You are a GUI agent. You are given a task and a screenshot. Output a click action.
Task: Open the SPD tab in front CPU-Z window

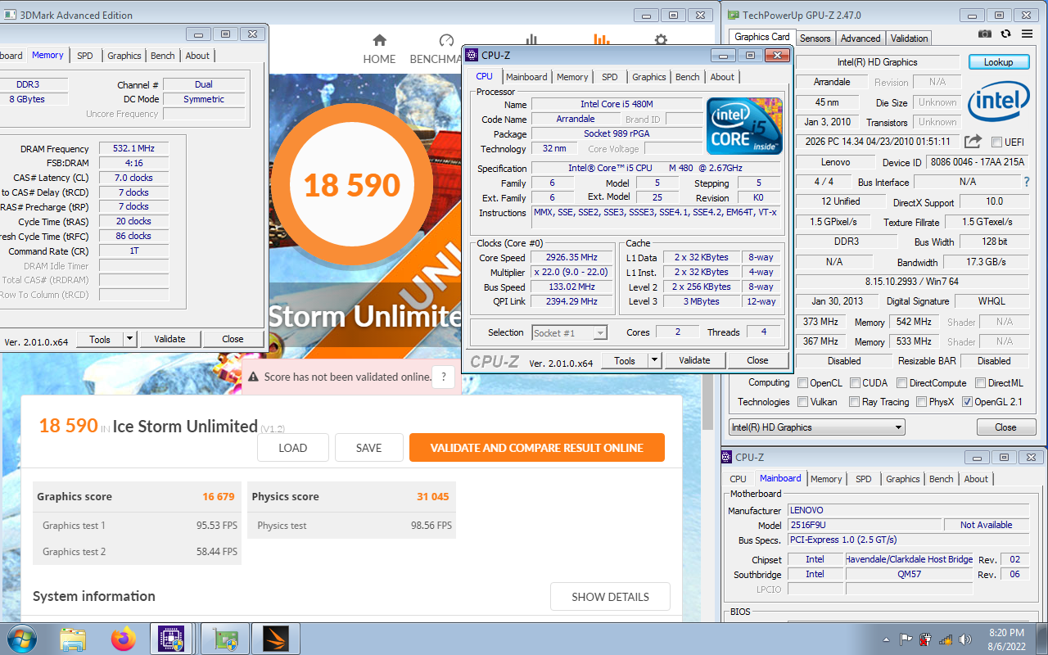[610, 77]
